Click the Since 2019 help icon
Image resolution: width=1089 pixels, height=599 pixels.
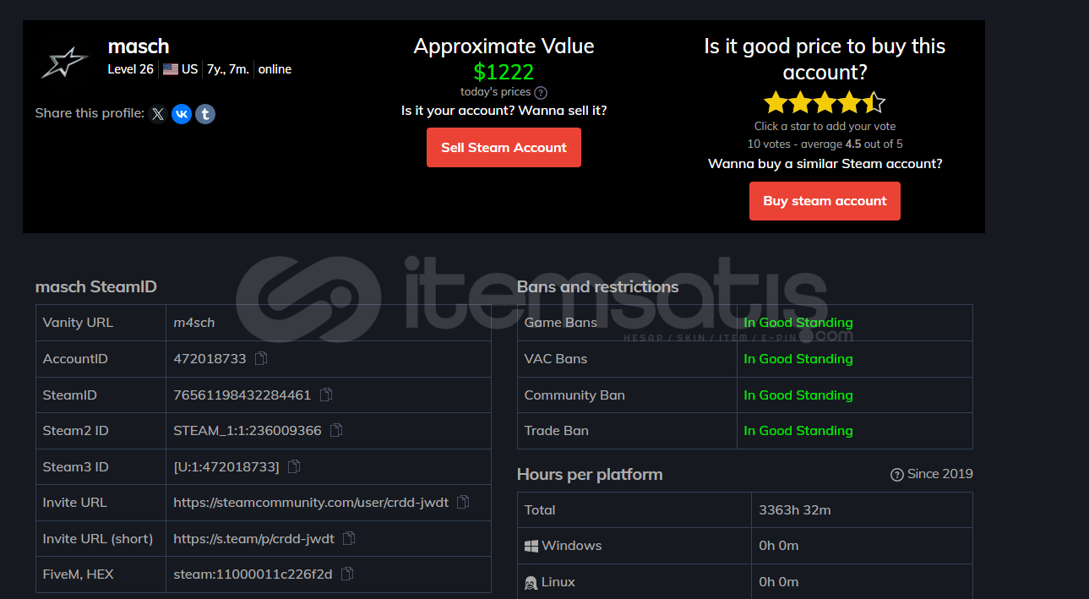pos(897,475)
